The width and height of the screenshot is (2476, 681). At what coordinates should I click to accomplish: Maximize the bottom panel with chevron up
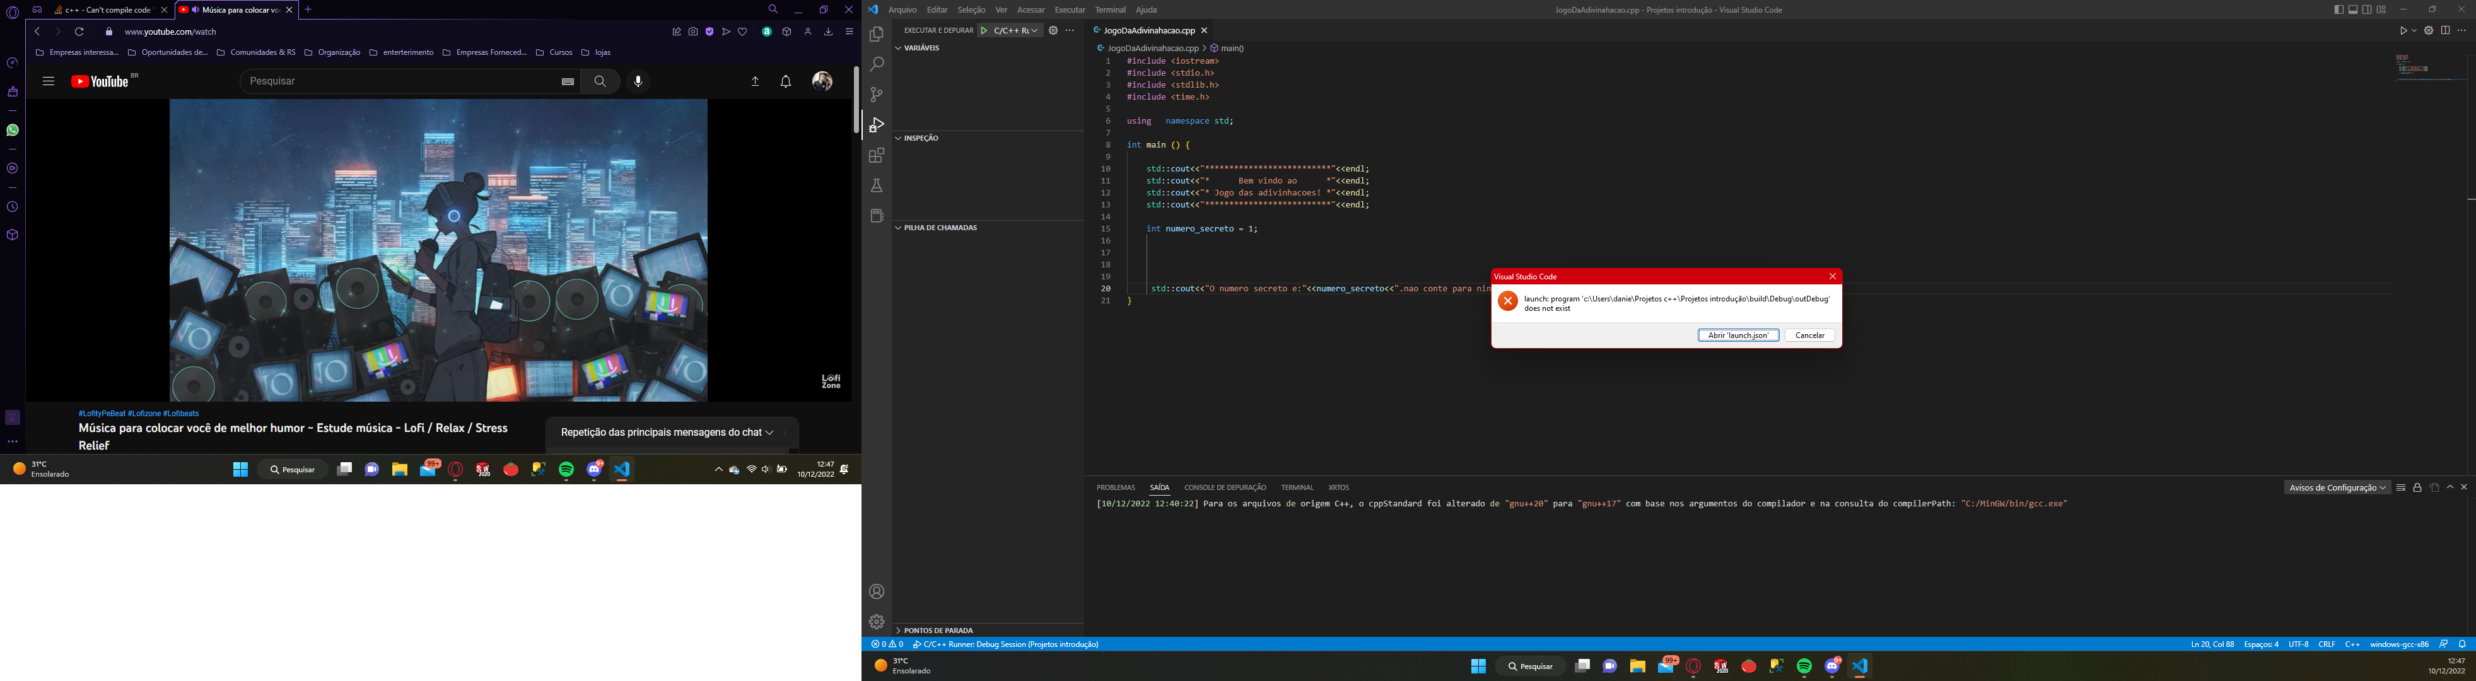[2450, 488]
